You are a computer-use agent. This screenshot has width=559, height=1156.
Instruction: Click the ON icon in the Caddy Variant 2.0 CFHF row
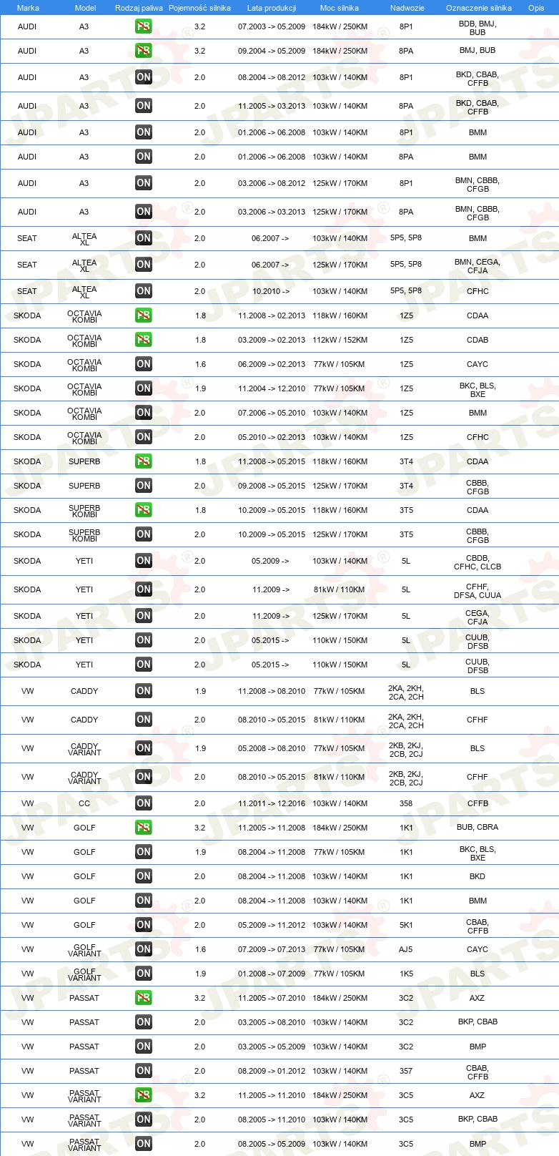pos(144,777)
